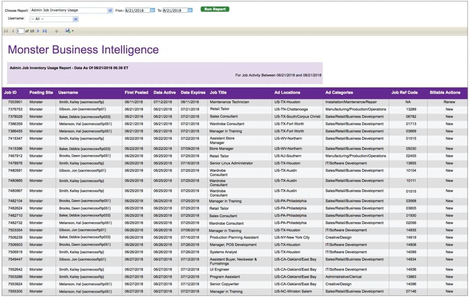Click the Posting Site column header
The width and height of the screenshot is (470, 297).
[x=41, y=93]
